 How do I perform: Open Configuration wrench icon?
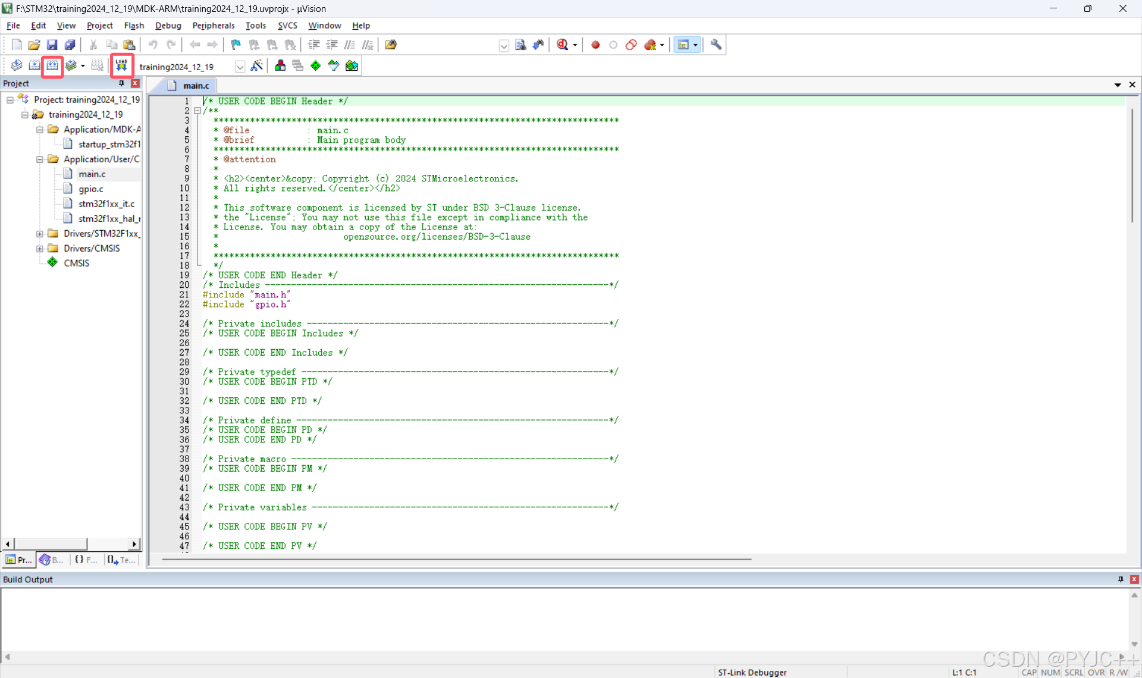click(716, 45)
